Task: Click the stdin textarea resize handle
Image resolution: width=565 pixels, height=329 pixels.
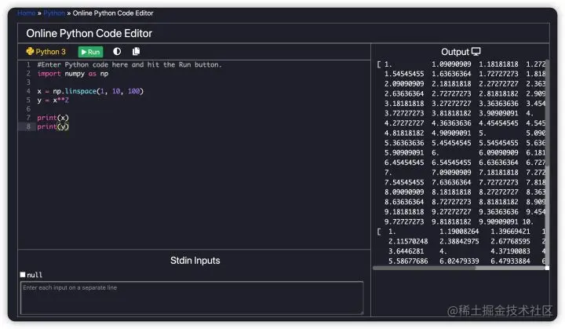Action: (x=361, y=312)
